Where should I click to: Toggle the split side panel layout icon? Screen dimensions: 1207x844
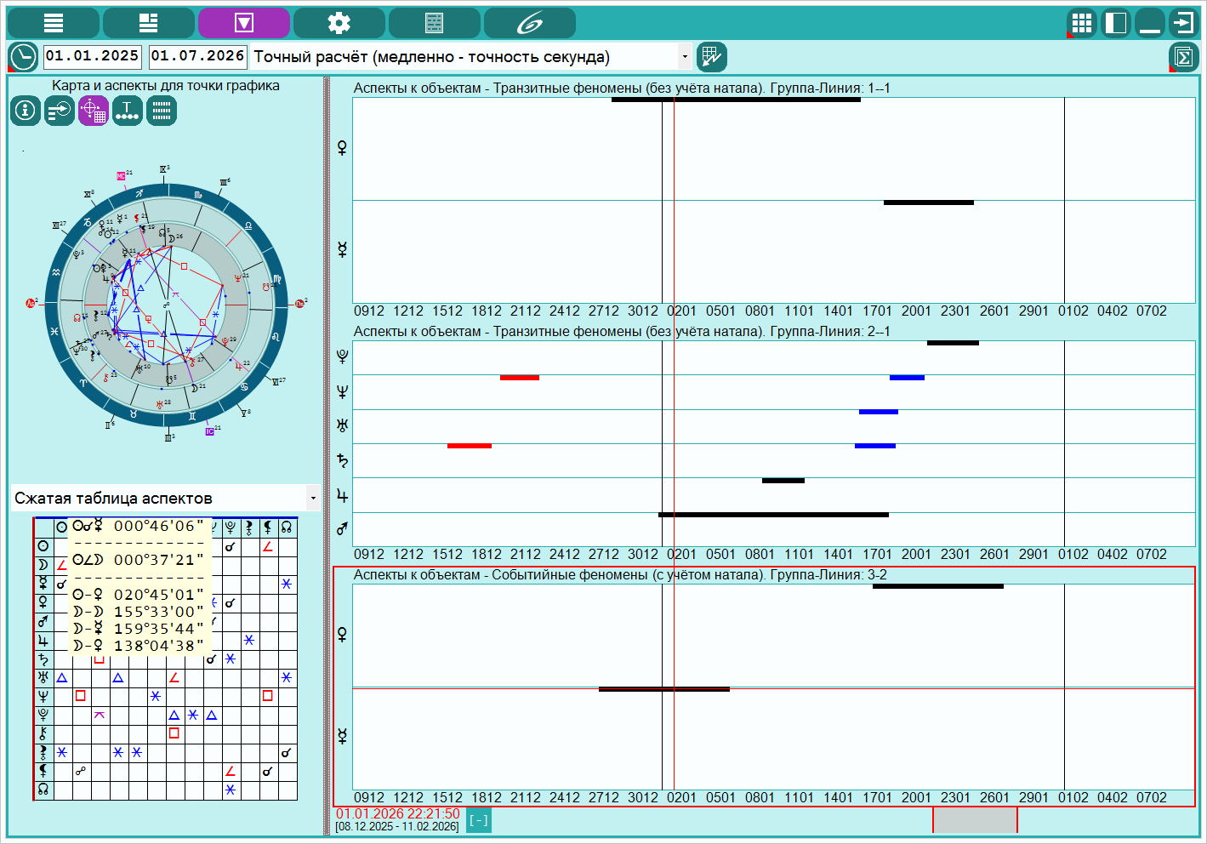(x=1116, y=23)
